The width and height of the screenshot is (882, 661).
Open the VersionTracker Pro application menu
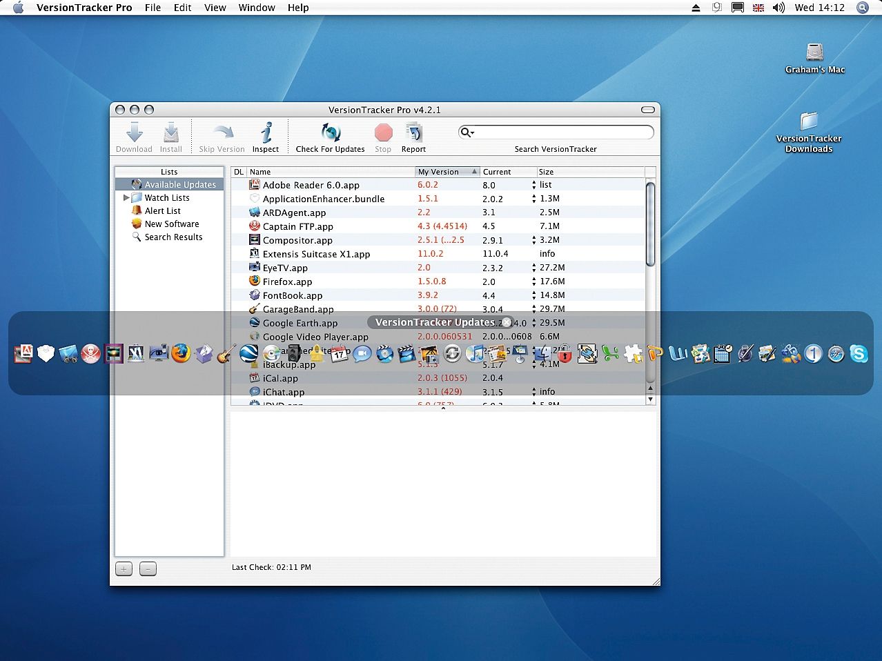[x=84, y=8]
